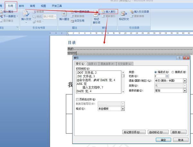The width and height of the screenshot is (193, 147).
Task: Click the 自动标记 button
Action: click(158, 132)
